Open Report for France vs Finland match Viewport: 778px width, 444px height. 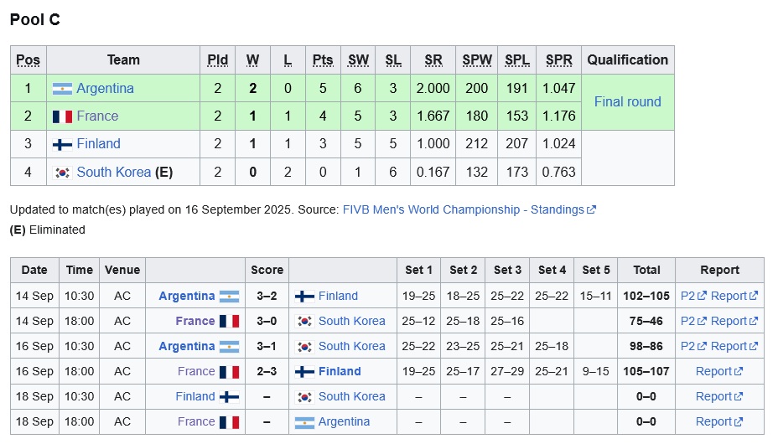(x=719, y=372)
